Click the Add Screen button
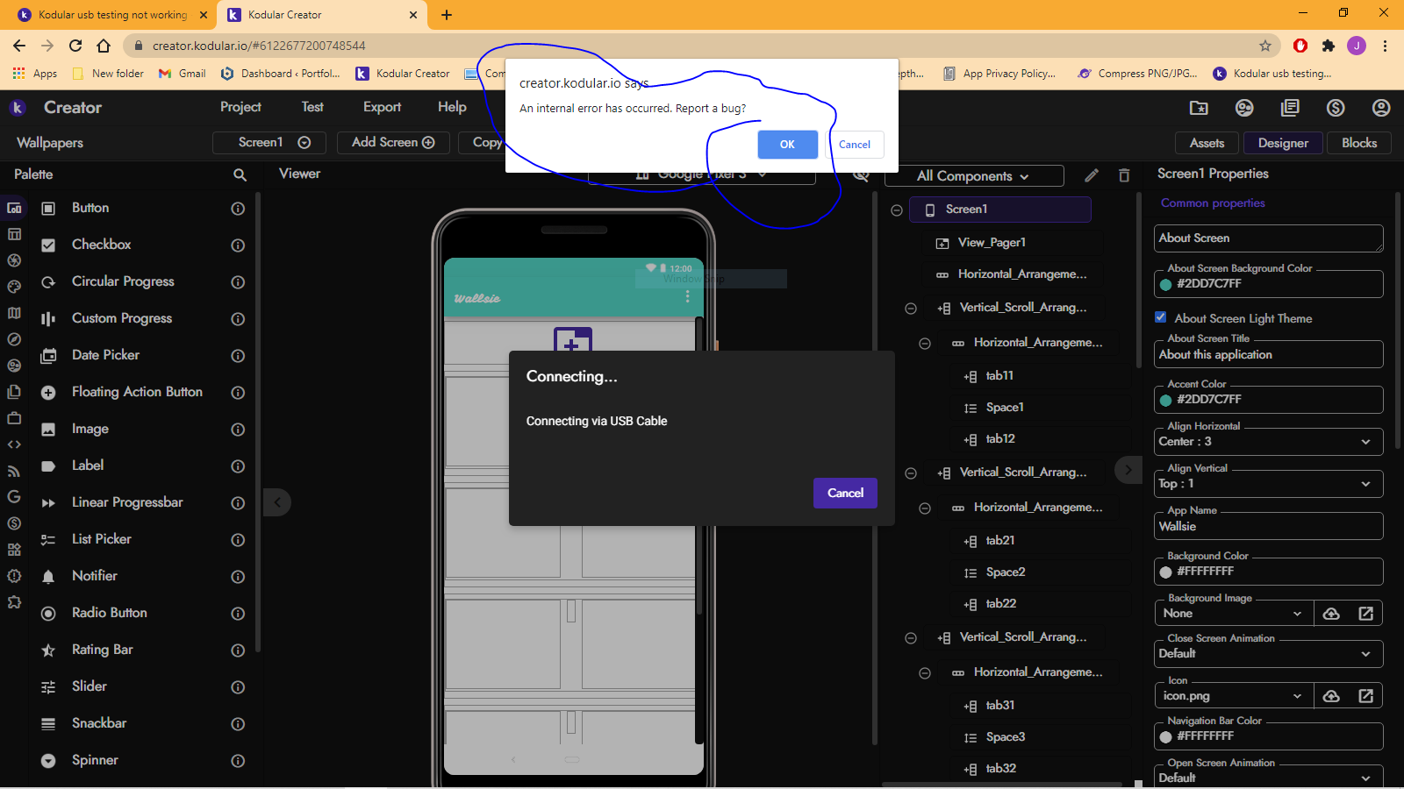The height and width of the screenshot is (789, 1404). pos(393,142)
